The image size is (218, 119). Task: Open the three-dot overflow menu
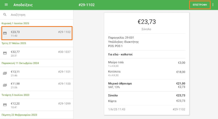[213, 5]
